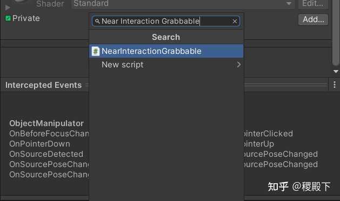Expand the New script submenu arrow
This screenshot has height=201, width=340.
pos(238,65)
